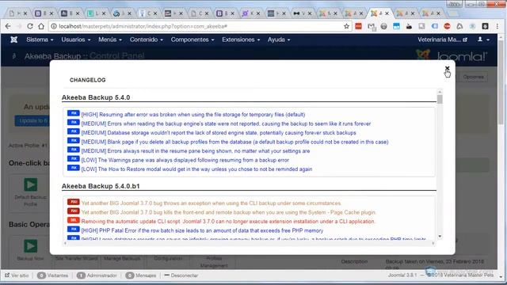This screenshot has height=285, width=507.
Task: Click the FIX badge beside How to Restore entry
Action: (x=74, y=168)
